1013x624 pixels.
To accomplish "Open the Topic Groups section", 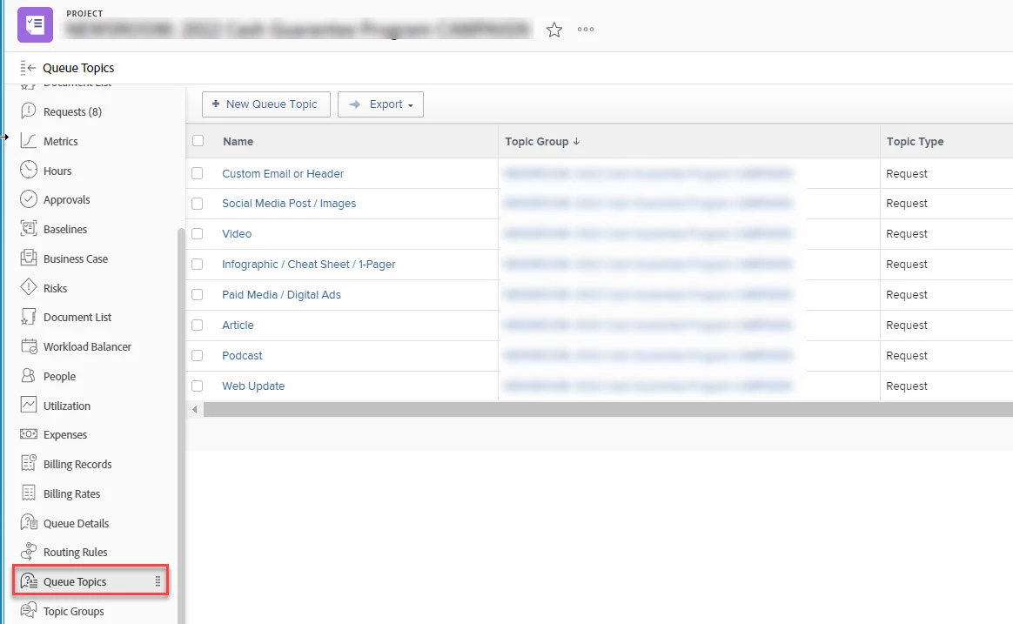I will coord(74,611).
